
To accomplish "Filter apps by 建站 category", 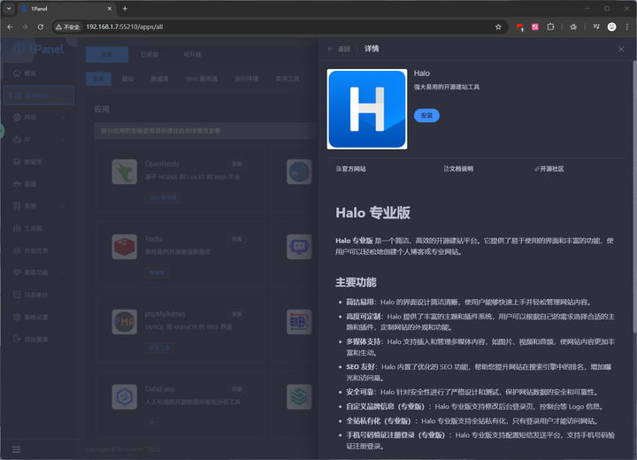I will tap(128, 79).
